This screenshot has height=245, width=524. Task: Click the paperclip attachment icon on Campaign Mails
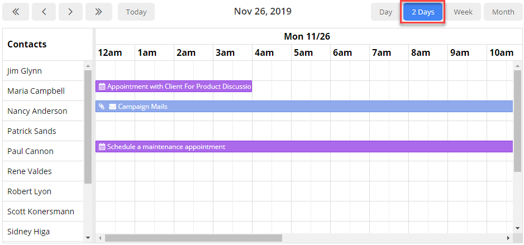coord(102,107)
